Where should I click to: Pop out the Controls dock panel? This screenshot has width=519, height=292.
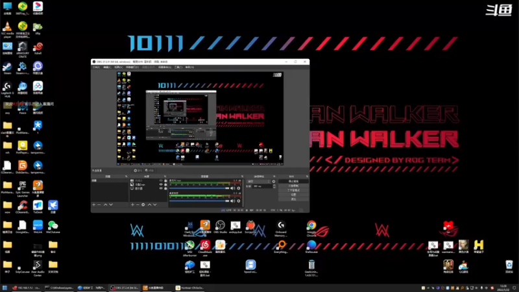[307, 176]
